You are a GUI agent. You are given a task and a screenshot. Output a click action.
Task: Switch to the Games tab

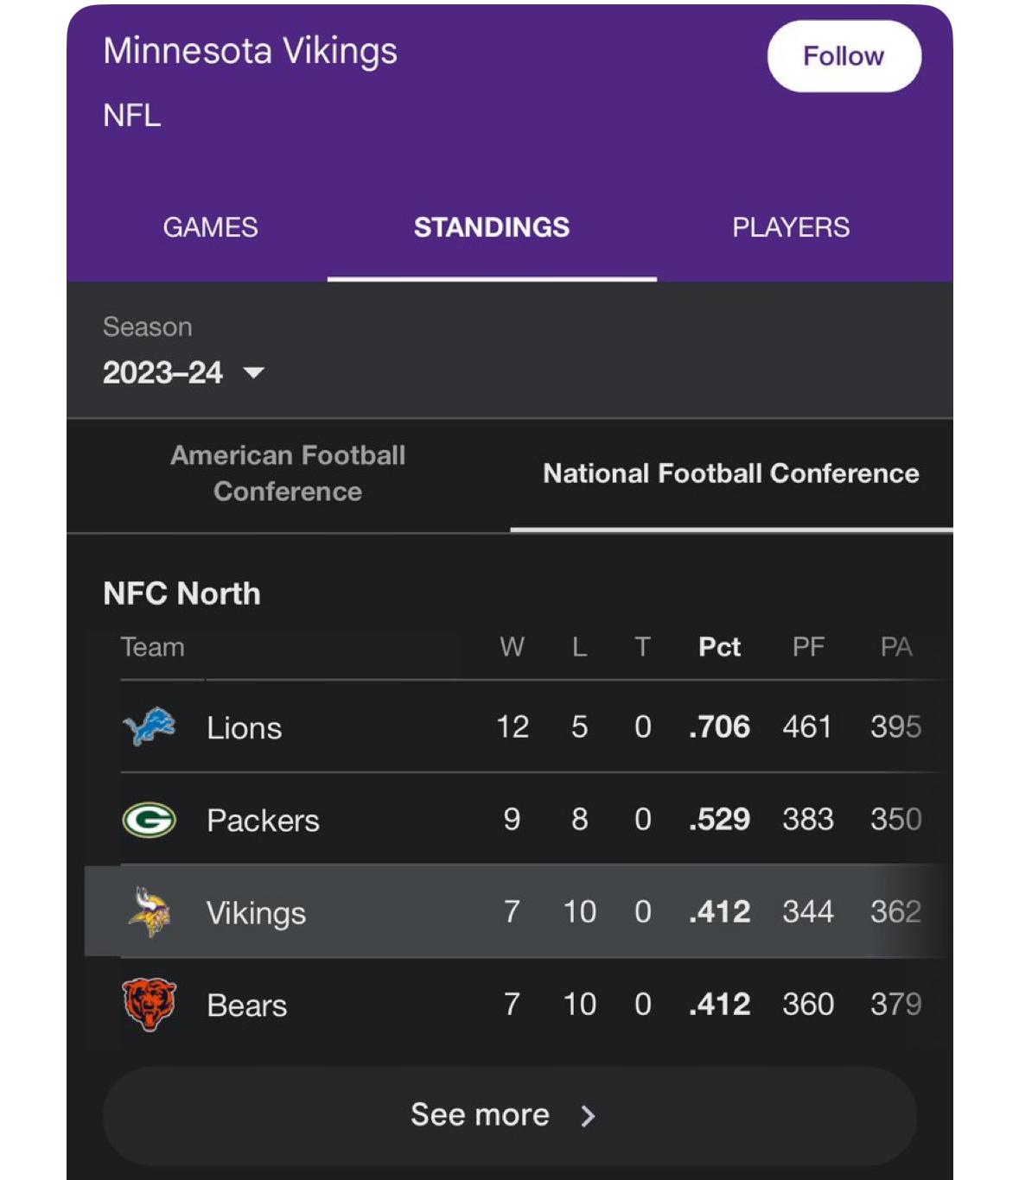pos(210,227)
